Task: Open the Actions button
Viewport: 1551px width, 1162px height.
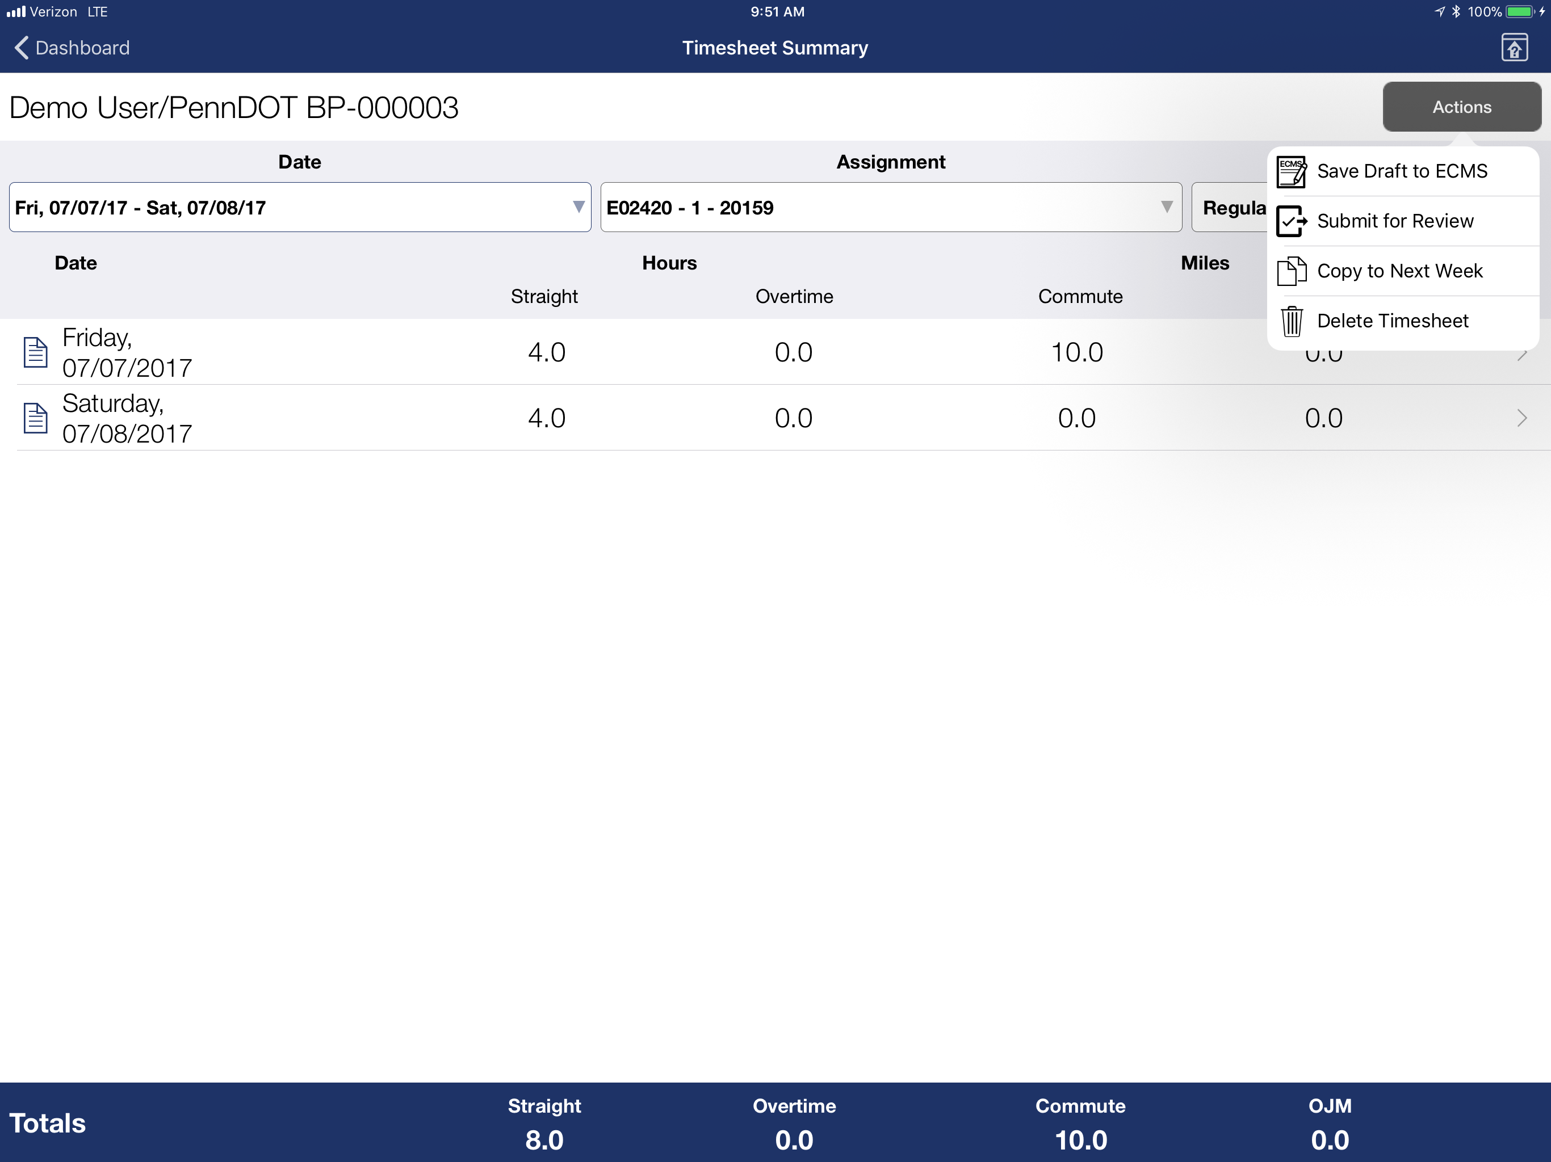Action: click(1461, 107)
